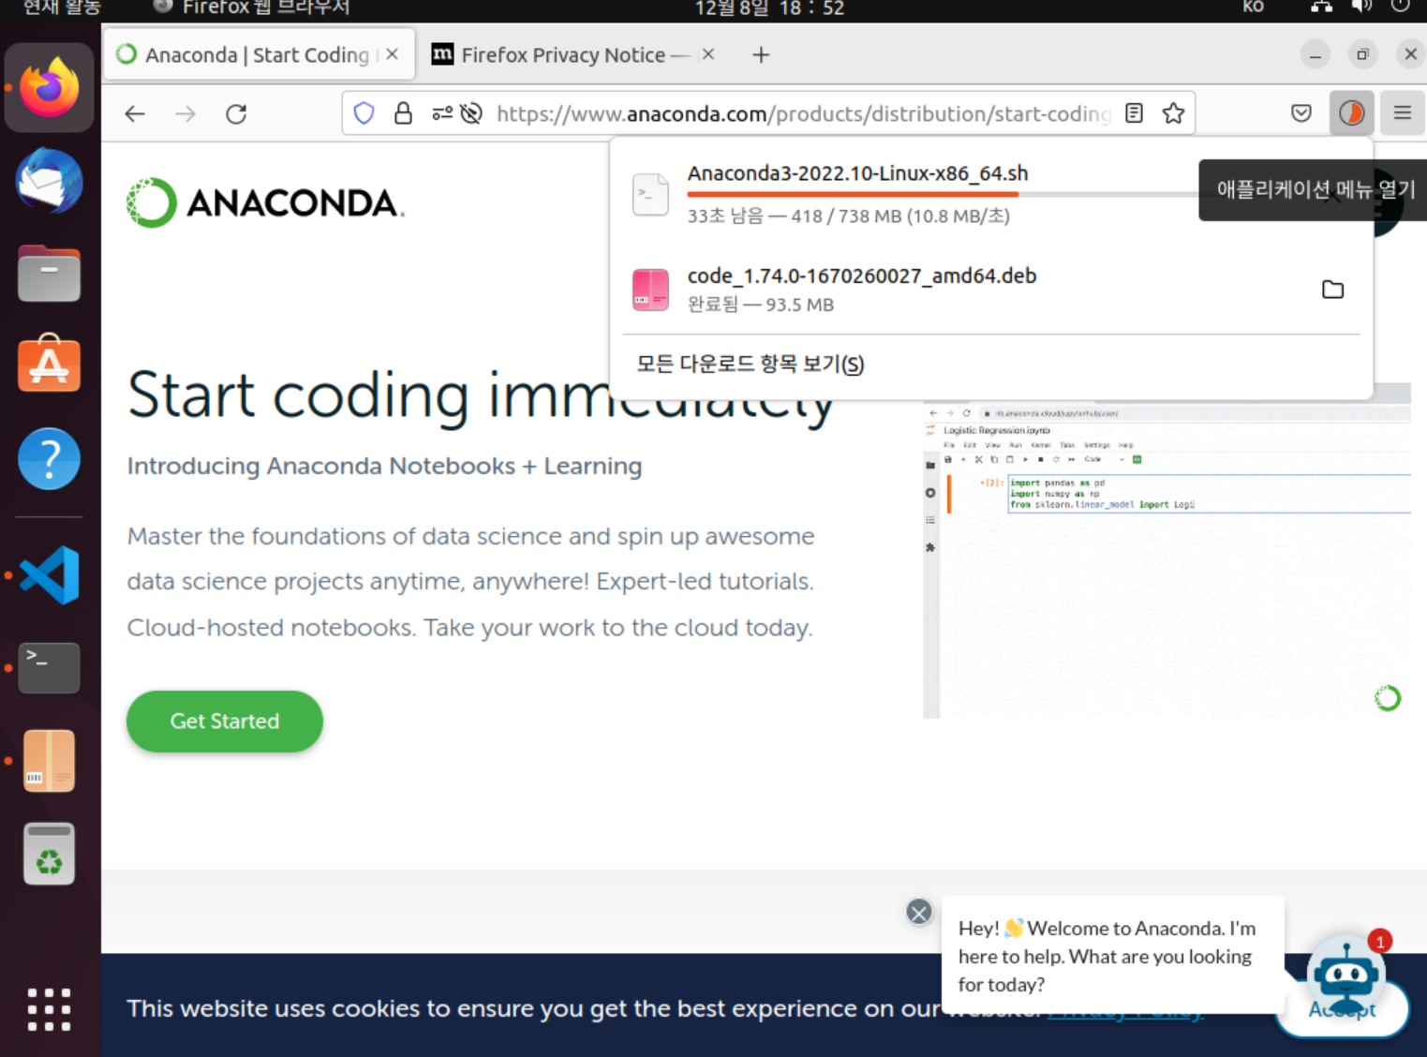
Task: Open a new tab with plus button
Action: pyautogui.click(x=761, y=55)
